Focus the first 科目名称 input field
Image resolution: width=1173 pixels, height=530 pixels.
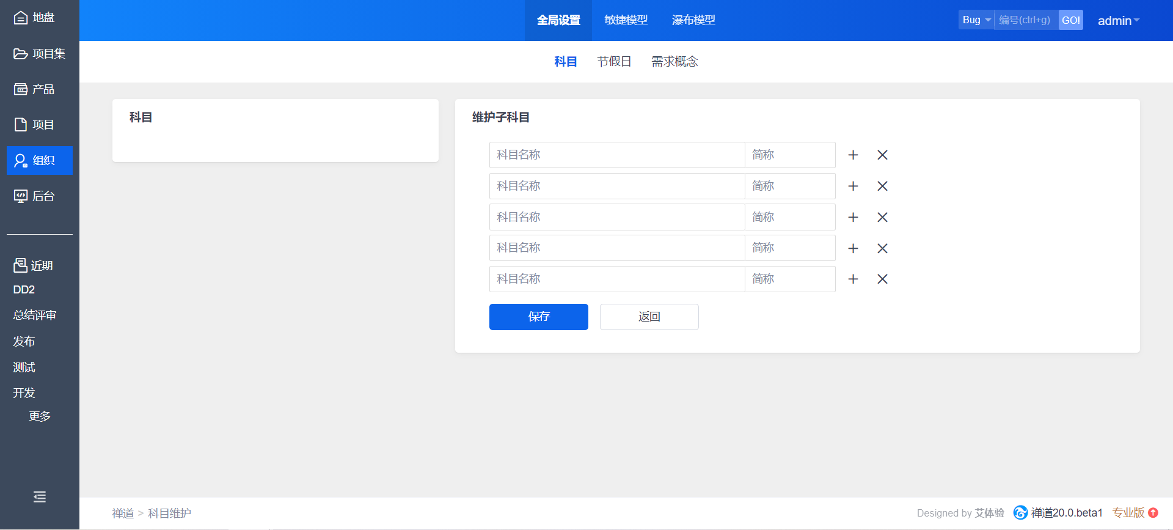(x=617, y=155)
